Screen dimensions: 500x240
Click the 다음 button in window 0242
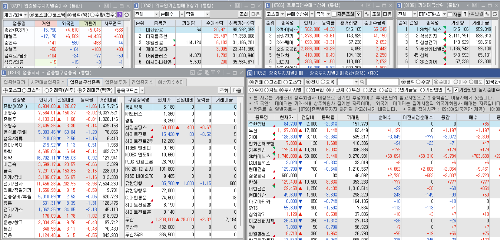(255, 14)
